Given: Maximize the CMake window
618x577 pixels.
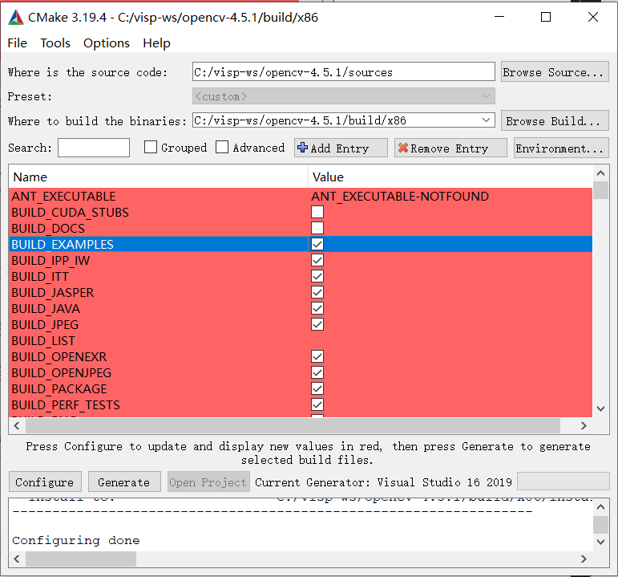Looking at the screenshot, I should coord(546,17).
